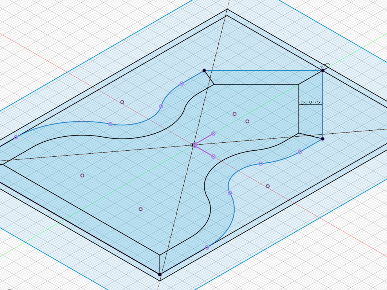Screen dimensions: 387x290
Task: Click the upper purple tangent handle endpoint
Action: pyautogui.click(x=214, y=133)
